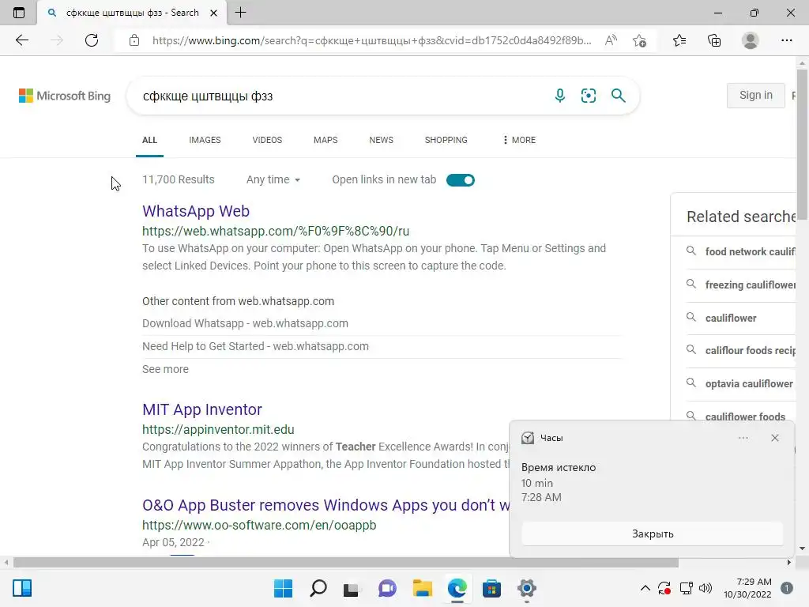Open the oo-software.com URL link
Image resolution: width=809 pixels, height=607 pixels.
pos(259,525)
